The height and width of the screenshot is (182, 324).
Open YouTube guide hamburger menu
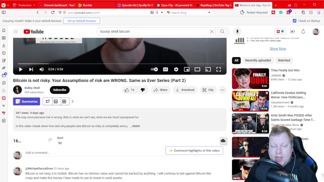16,32
